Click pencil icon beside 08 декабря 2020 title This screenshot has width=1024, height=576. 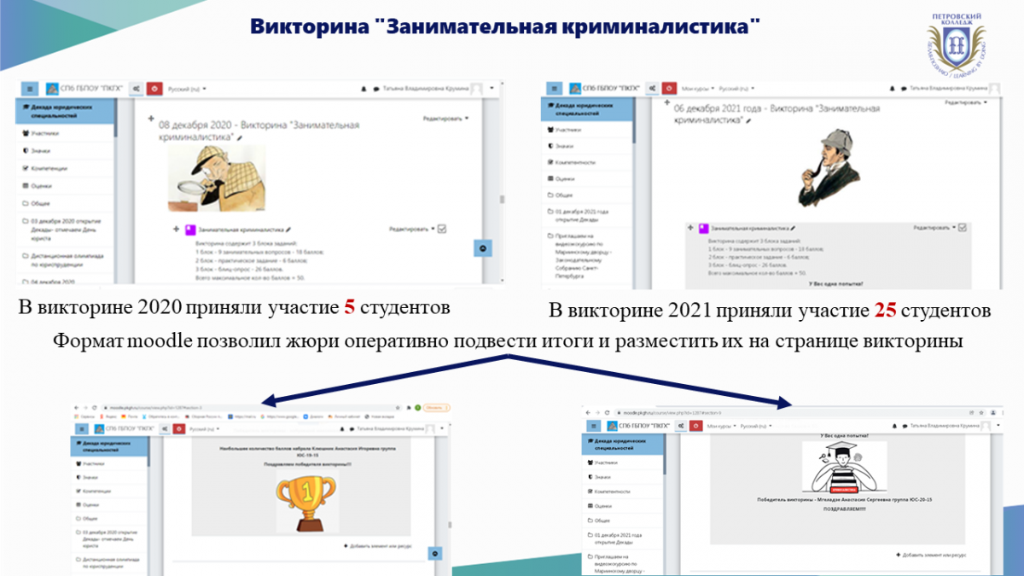pyautogui.click(x=240, y=137)
